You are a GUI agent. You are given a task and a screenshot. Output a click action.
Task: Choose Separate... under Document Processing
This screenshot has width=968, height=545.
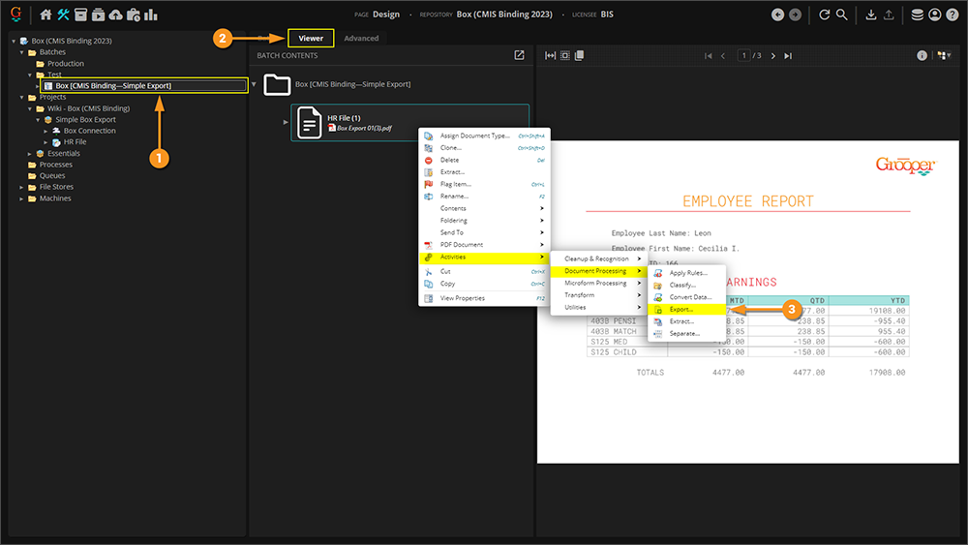(x=686, y=333)
